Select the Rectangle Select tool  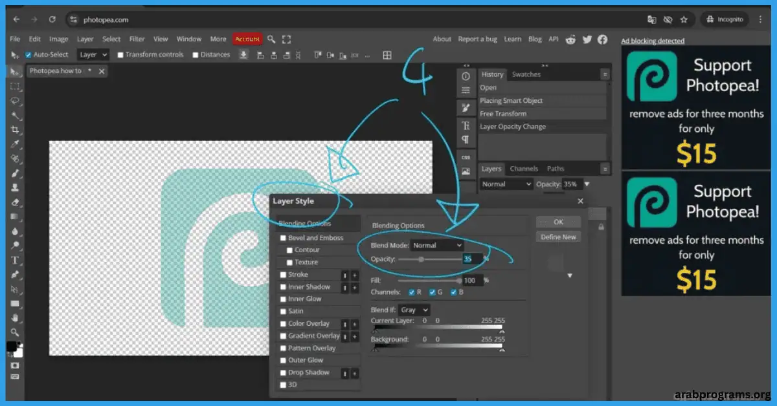[x=15, y=86]
